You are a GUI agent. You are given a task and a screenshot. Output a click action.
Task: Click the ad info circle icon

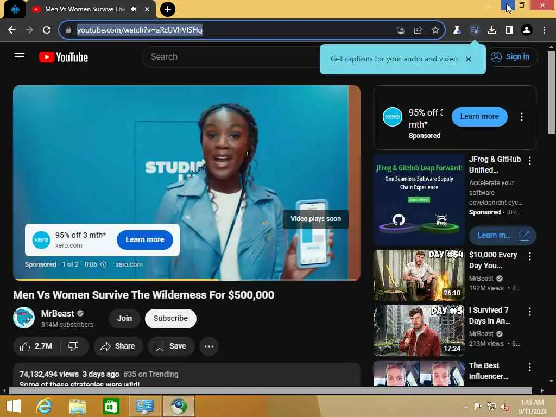103,264
